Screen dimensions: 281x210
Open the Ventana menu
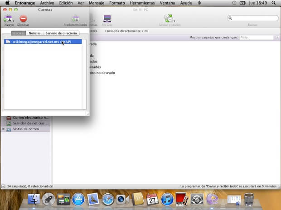pos(167,3)
